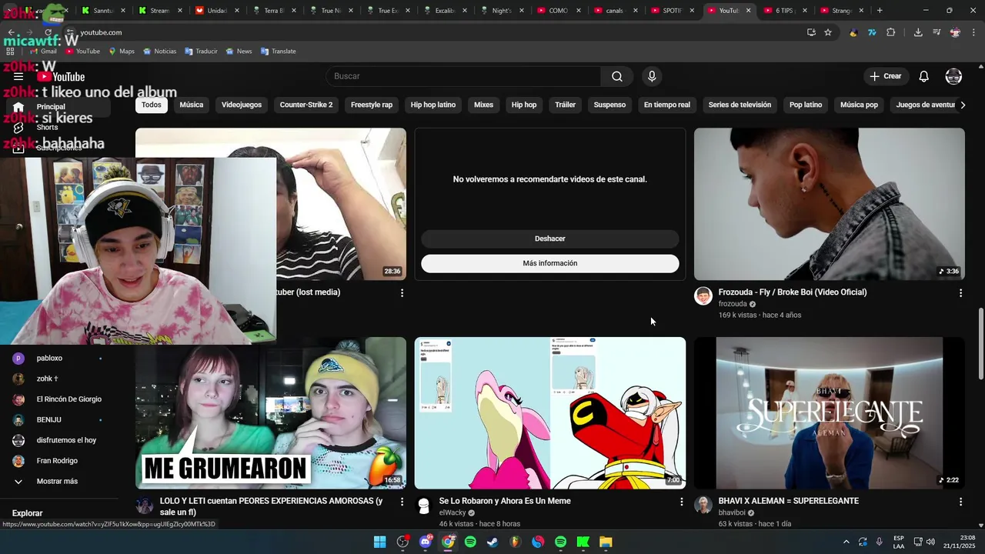Open options for BHAVI X ALEMAN video

pos(960,502)
